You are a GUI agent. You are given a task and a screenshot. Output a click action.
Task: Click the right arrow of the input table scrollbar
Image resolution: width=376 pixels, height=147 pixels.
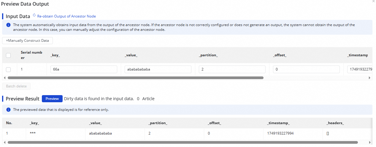click(x=369, y=78)
